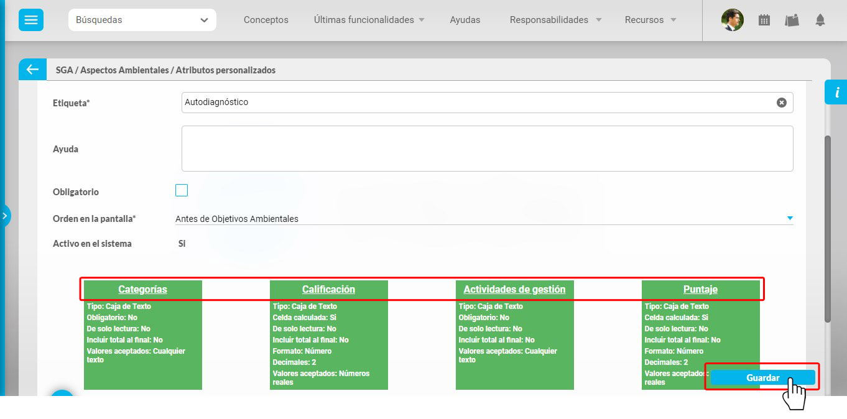The width and height of the screenshot is (847, 419).
Task: Open notifications bell icon
Action: coord(820,20)
